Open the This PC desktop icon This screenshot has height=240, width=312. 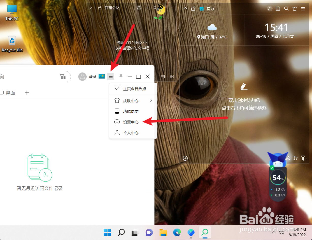[12, 13]
